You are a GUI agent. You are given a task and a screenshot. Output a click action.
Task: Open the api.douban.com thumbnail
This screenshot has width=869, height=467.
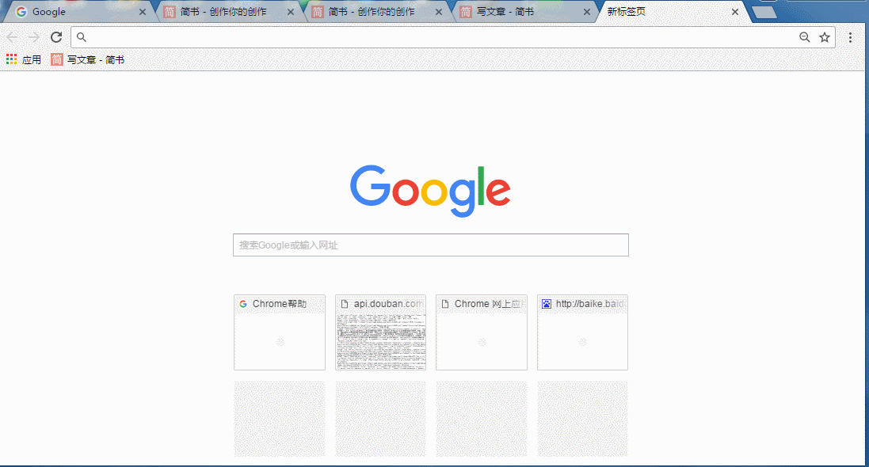(x=381, y=332)
